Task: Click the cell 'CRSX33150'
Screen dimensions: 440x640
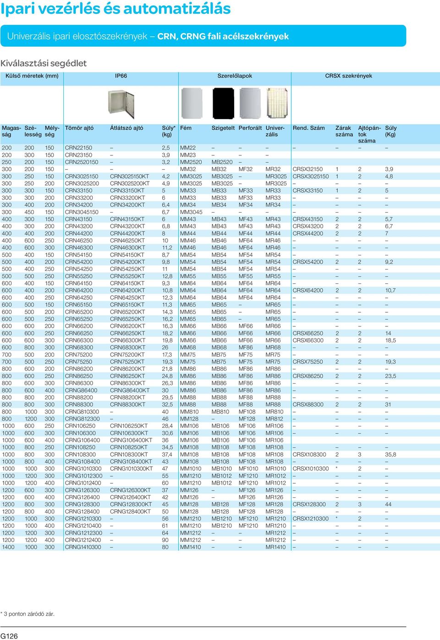Action: point(308,190)
